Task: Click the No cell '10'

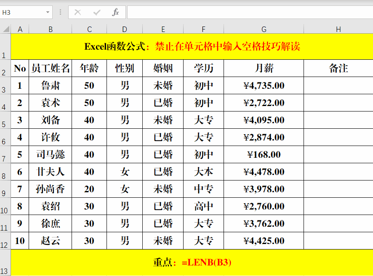Action: 20,241
